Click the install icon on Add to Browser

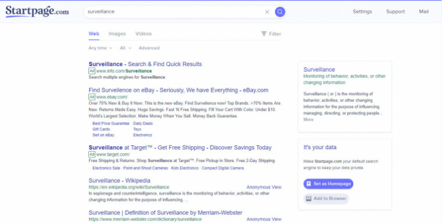(309, 198)
